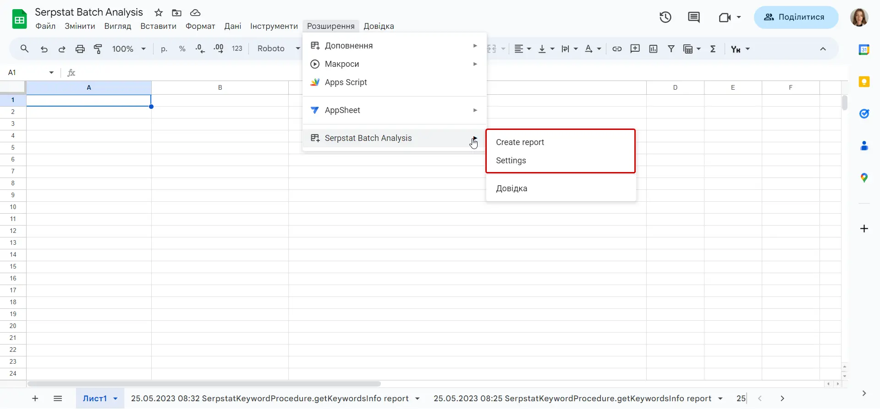
Task: Hide the menus collapse arrow
Action: [x=823, y=49]
